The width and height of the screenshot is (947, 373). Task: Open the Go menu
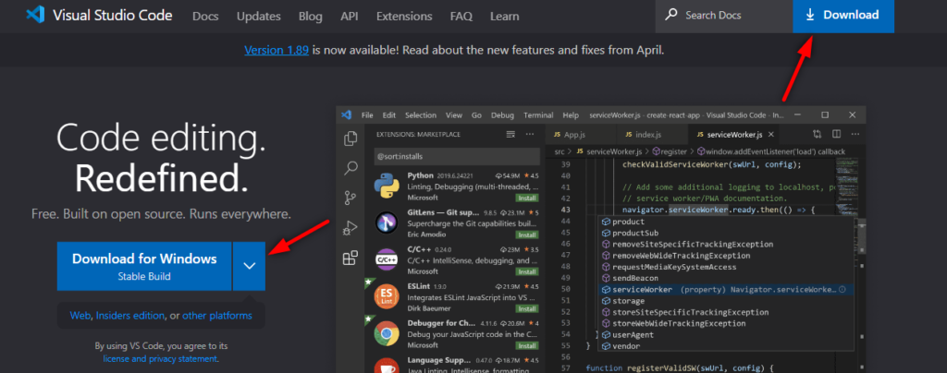coord(476,115)
